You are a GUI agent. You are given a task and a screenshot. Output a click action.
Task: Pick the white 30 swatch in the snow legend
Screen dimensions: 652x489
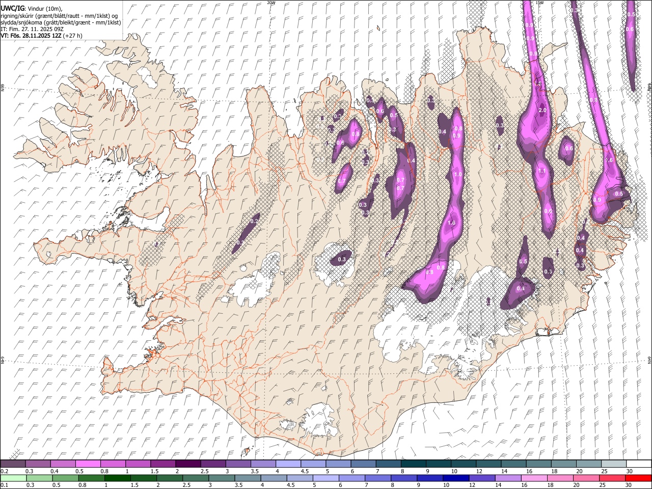[x=639, y=464]
